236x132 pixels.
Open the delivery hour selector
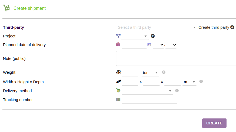[x=158, y=45]
